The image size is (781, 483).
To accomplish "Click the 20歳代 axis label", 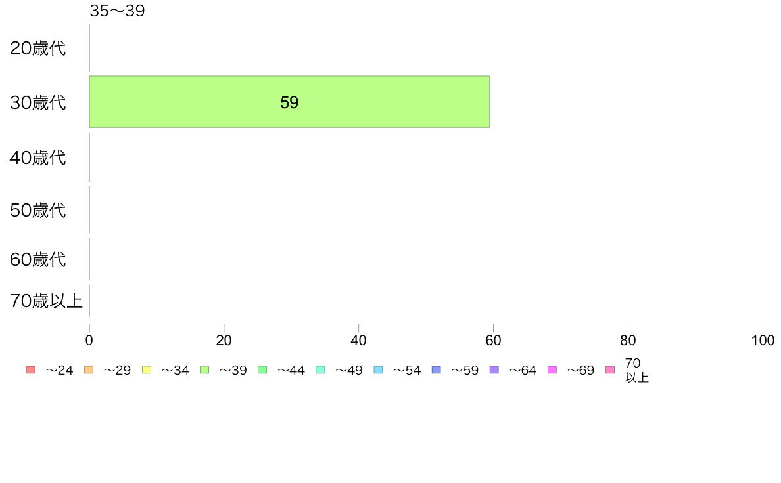I will click(38, 49).
